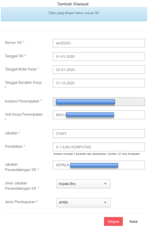148x228 pixels.
Task: Click the Data yang diinput info banner
Action: tap(74, 14)
